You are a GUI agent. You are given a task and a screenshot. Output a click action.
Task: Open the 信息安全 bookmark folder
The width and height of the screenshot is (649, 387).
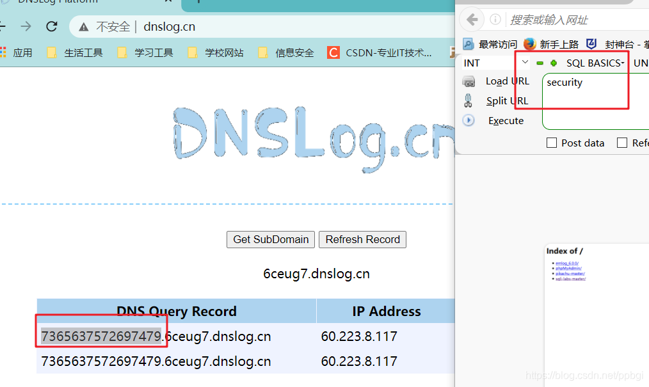point(286,52)
